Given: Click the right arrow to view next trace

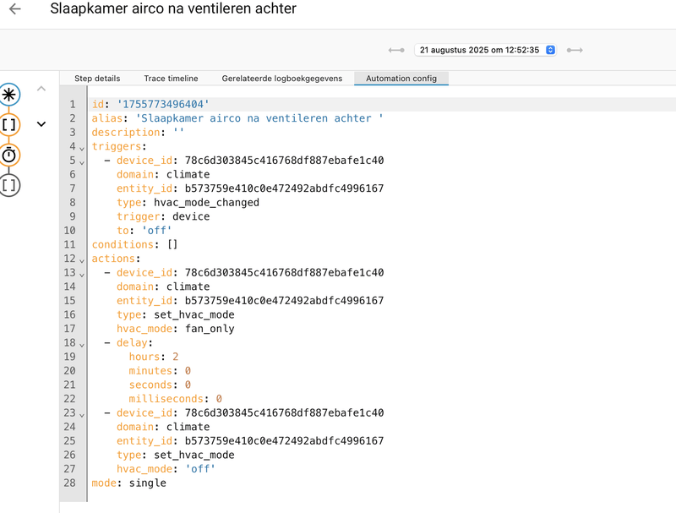Looking at the screenshot, I should tap(575, 50).
